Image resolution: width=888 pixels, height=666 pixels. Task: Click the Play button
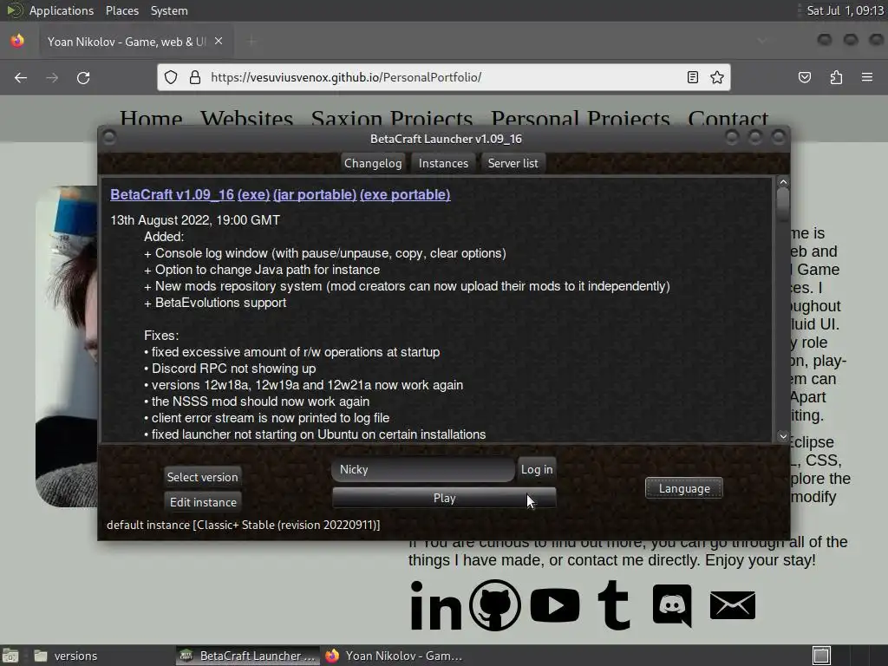click(x=444, y=498)
